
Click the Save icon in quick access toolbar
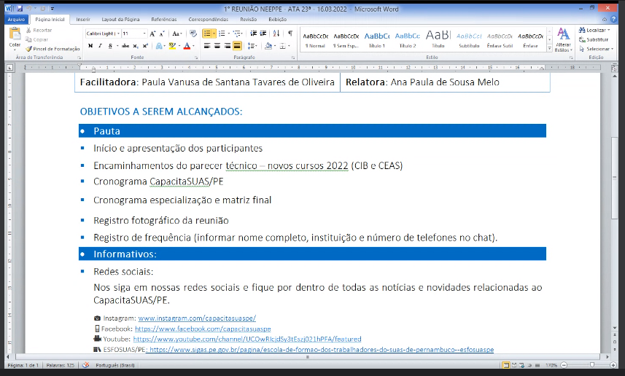pos(18,8)
